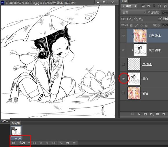168x147 pixels.
Task: Add a layer style with fx button
Action: [139, 114]
